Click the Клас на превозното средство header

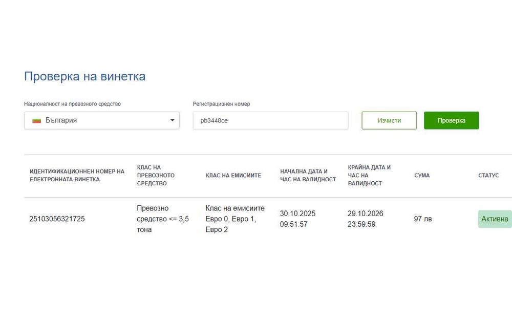click(x=156, y=175)
